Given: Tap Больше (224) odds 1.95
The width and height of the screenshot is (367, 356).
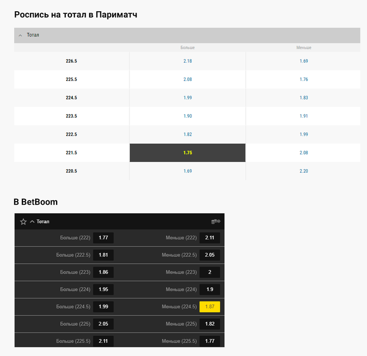Looking at the screenshot, I should [x=103, y=290].
